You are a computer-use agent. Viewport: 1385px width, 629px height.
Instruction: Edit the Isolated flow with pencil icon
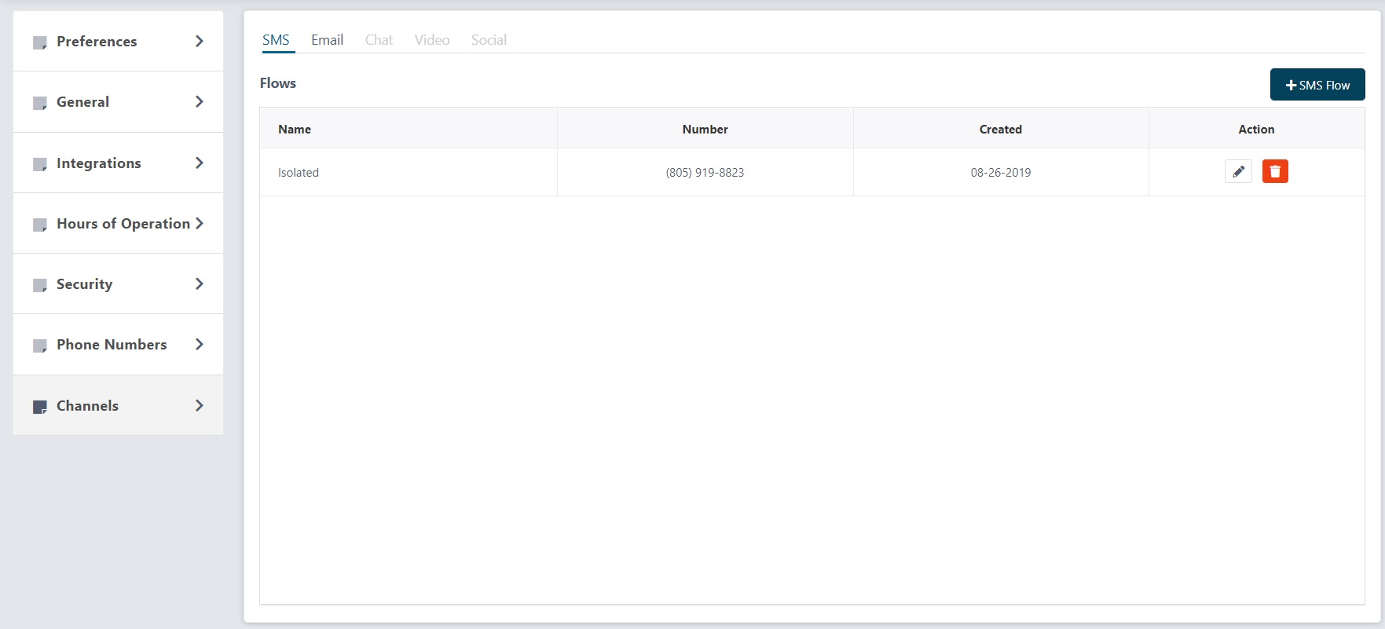(1238, 171)
